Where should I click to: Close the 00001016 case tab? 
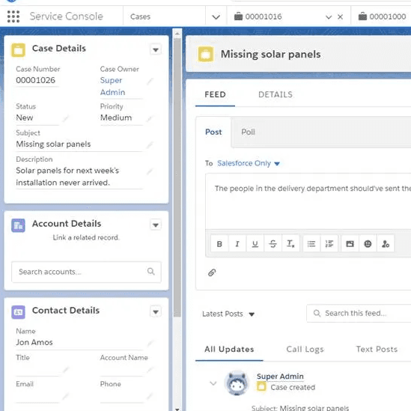340,17
